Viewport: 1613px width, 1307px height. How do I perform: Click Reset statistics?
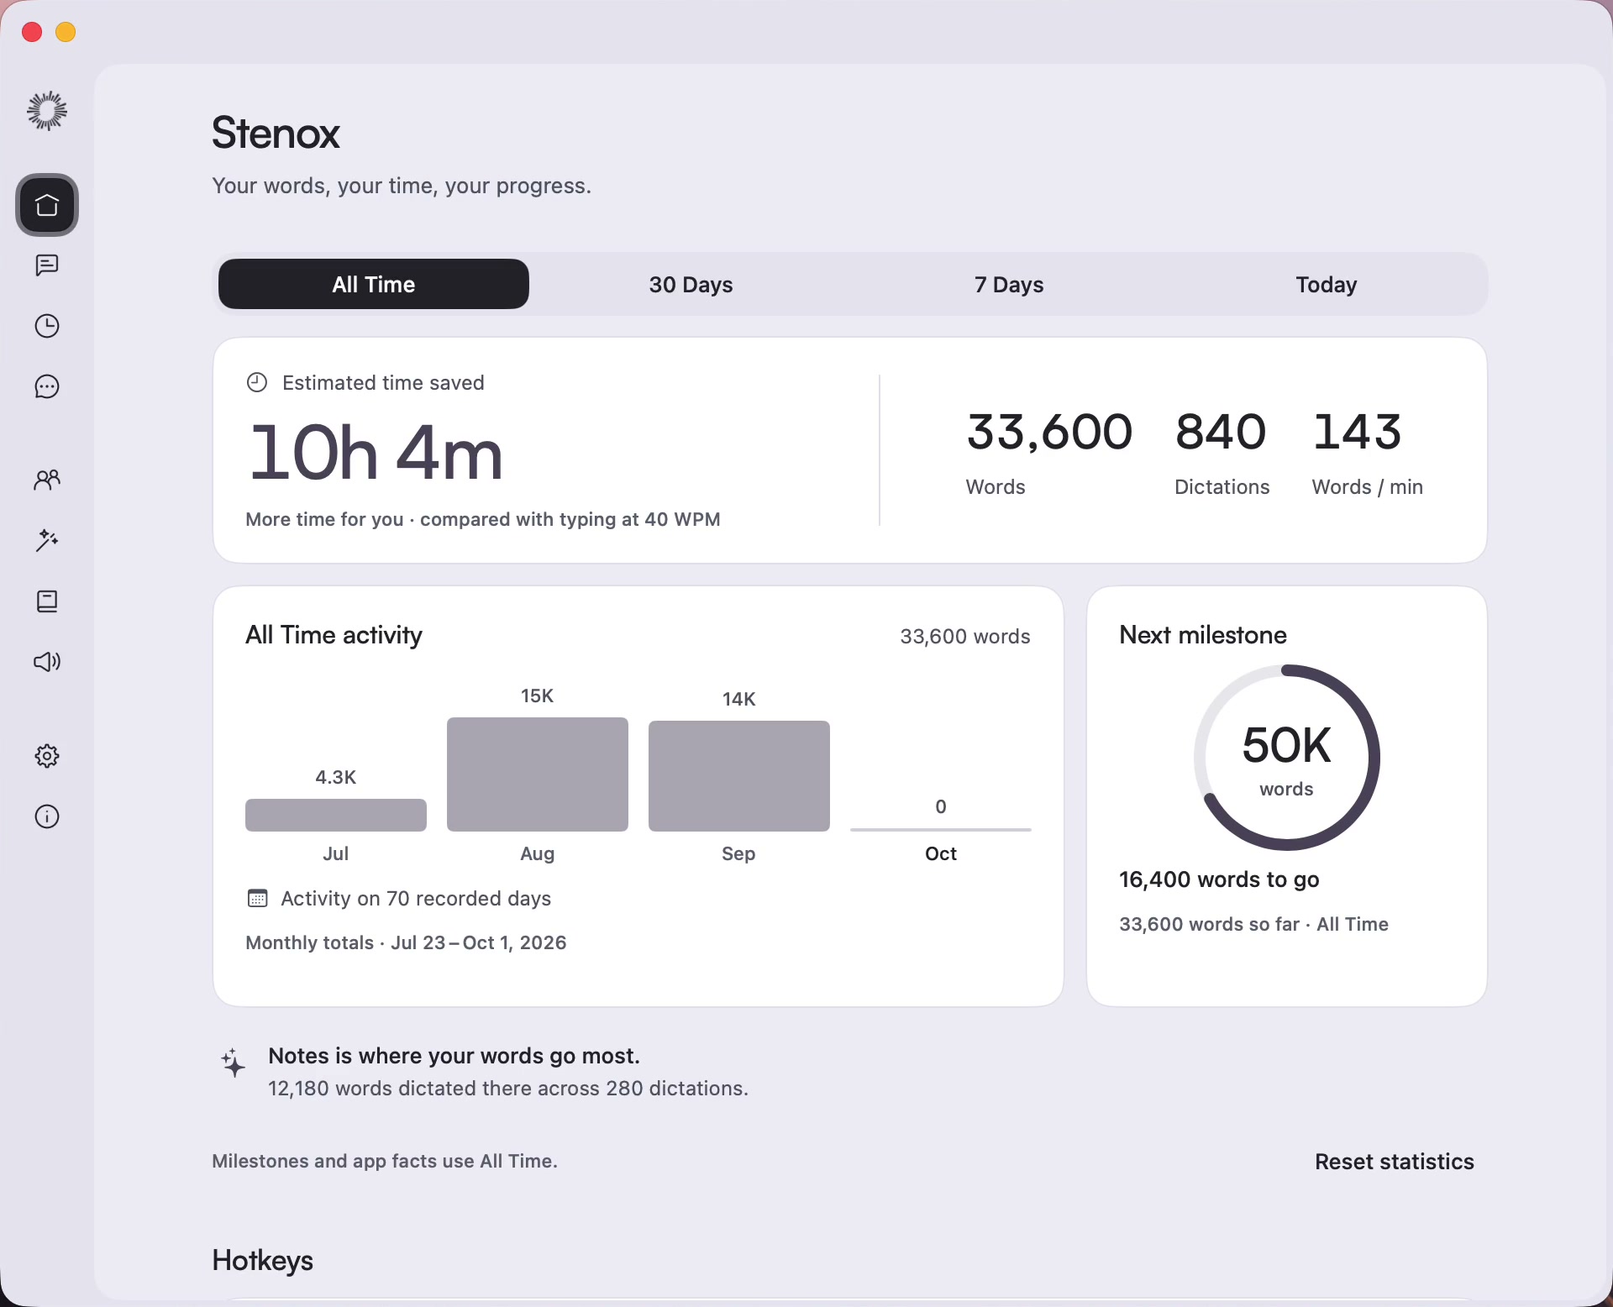(x=1395, y=1162)
